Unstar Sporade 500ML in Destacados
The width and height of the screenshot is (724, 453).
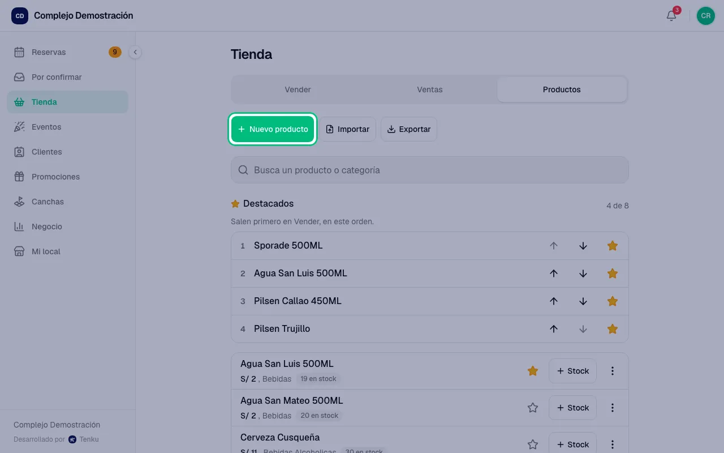click(613, 246)
